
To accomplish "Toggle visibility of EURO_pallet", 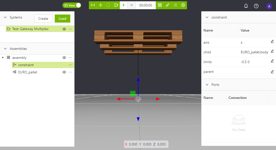I will coord(64,72).
